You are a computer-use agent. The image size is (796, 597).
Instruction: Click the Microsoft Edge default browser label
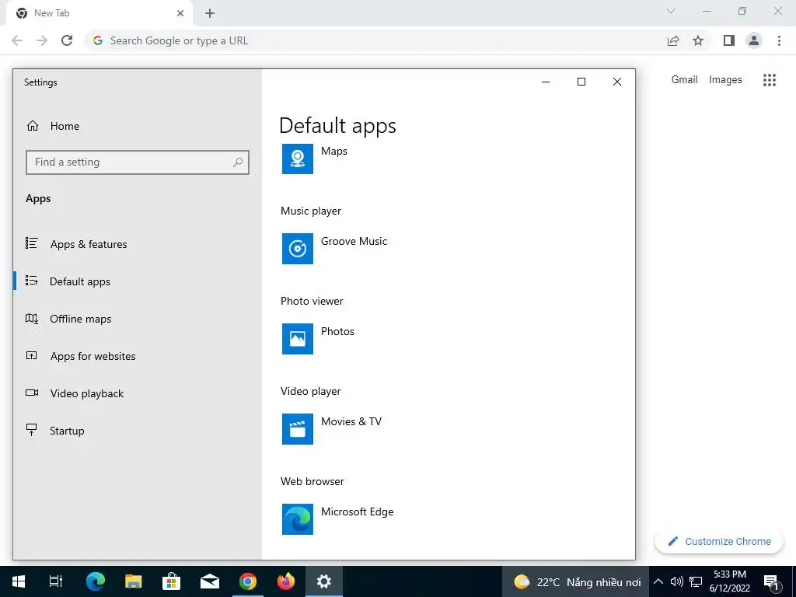point(357,511)
